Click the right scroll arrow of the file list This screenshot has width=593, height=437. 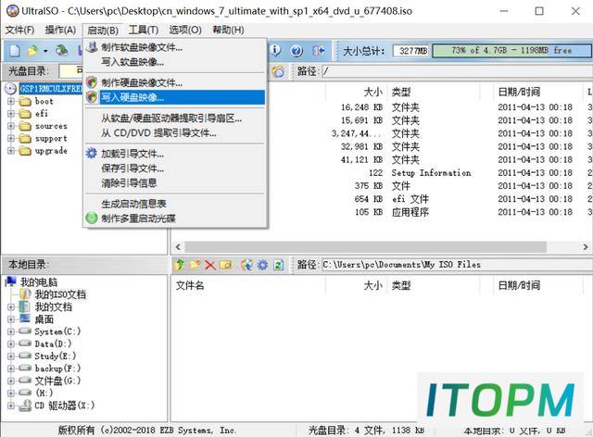point(586,247)
